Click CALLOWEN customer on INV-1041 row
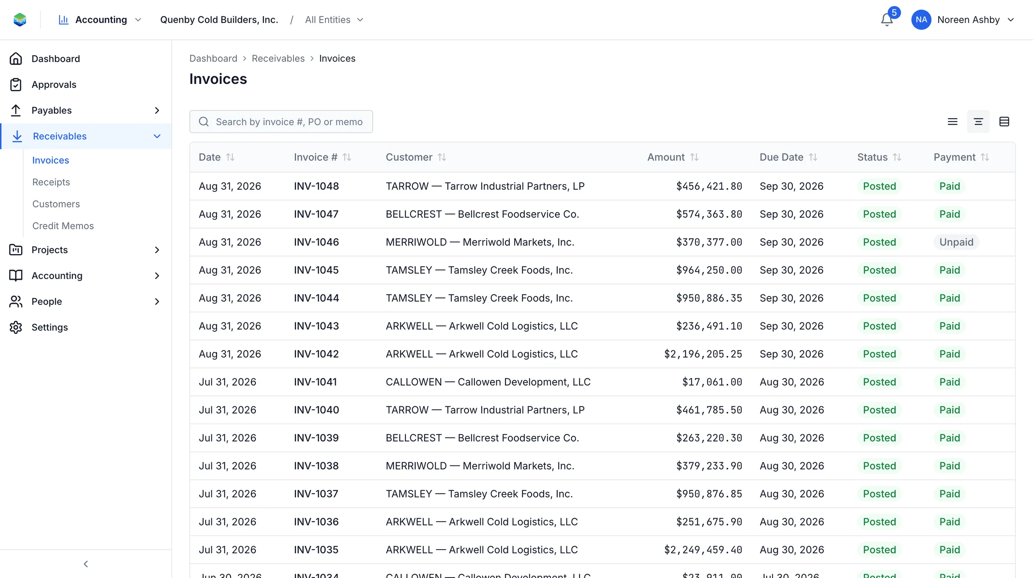This screenshot has height=578, width=1033. [x=488, y=382]
